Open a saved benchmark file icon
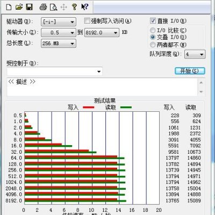 point(19,7)
